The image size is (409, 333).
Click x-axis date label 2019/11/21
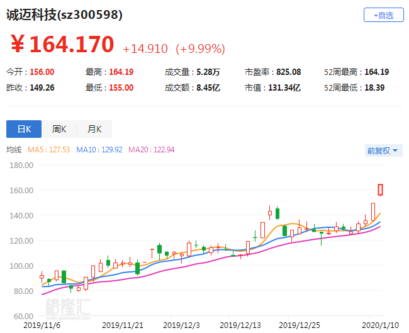tap(123, 325)
